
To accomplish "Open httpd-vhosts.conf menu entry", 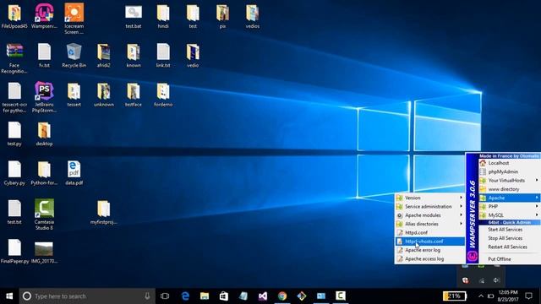I will (429, 242).
